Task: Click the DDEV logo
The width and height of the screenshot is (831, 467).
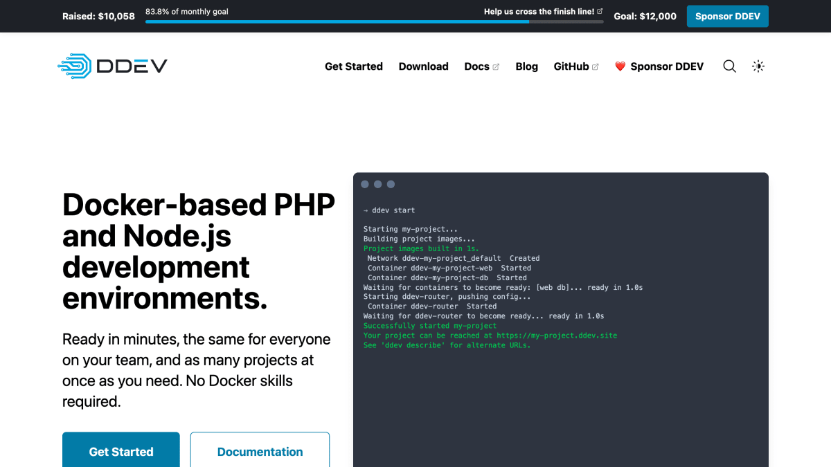Action: (x=112, y=66)
